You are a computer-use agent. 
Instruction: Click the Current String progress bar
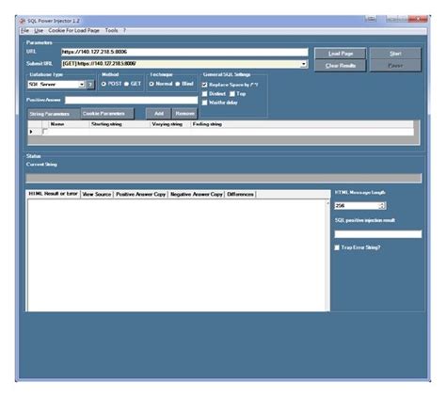[224, 178]
